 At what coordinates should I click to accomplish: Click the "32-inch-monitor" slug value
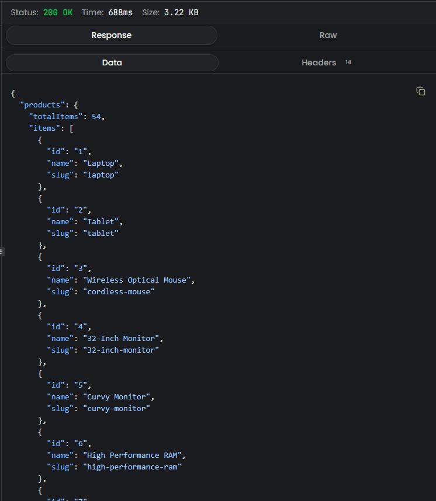click(x=121, y=350)
